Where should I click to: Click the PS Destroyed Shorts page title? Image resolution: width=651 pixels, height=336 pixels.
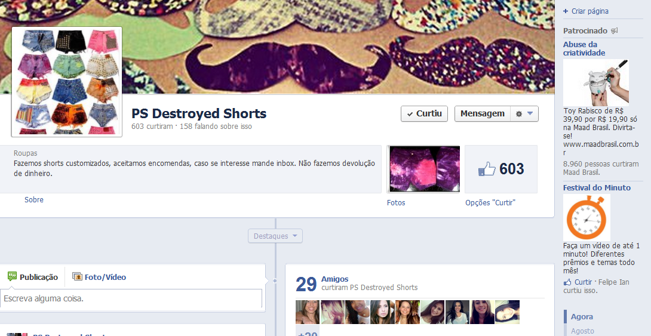(x=199, y=113)
